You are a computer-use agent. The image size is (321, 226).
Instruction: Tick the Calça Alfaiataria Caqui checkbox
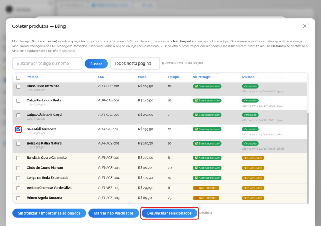click(x=19, y=115)
